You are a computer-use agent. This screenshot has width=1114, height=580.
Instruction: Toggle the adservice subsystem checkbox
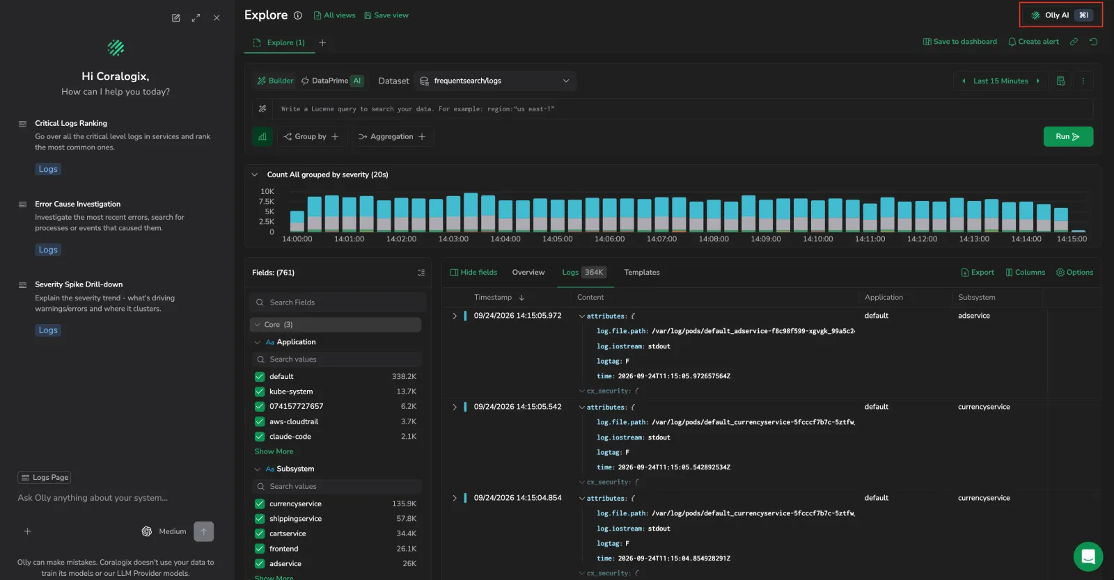260,564
